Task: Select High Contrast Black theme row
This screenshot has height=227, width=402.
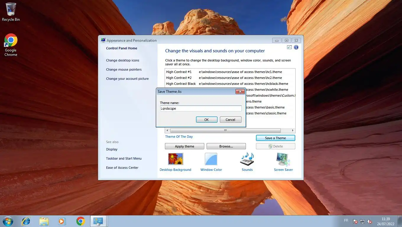Action: pyautogui.click(x=230, y=84)
